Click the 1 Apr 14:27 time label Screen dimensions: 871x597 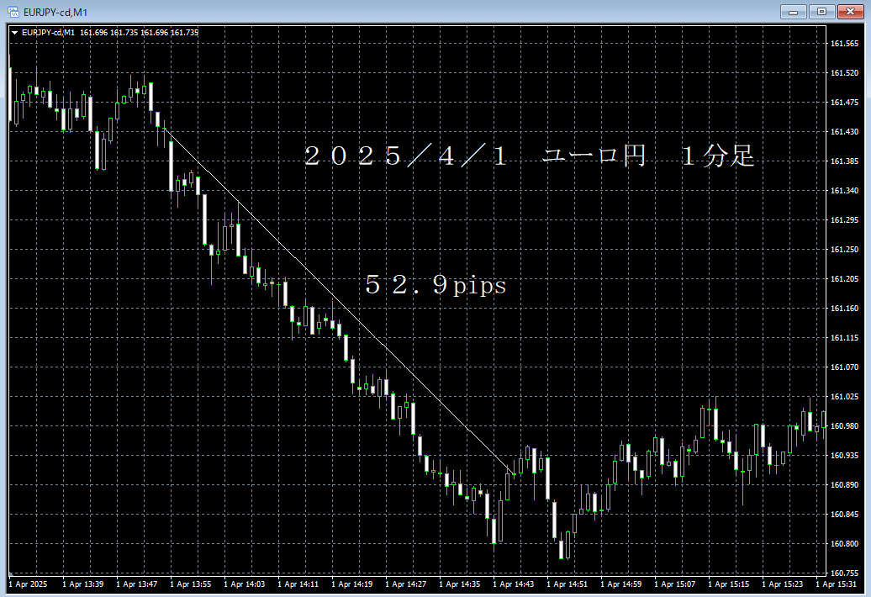point(406,584)
